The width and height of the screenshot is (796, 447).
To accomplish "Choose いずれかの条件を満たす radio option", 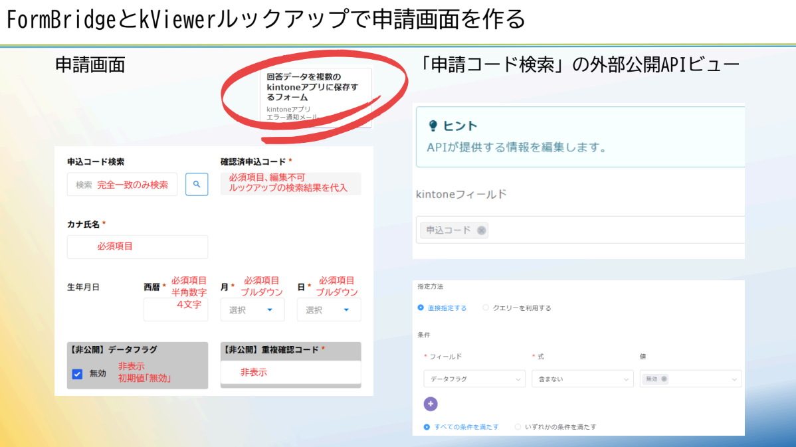I will (518, 427).
